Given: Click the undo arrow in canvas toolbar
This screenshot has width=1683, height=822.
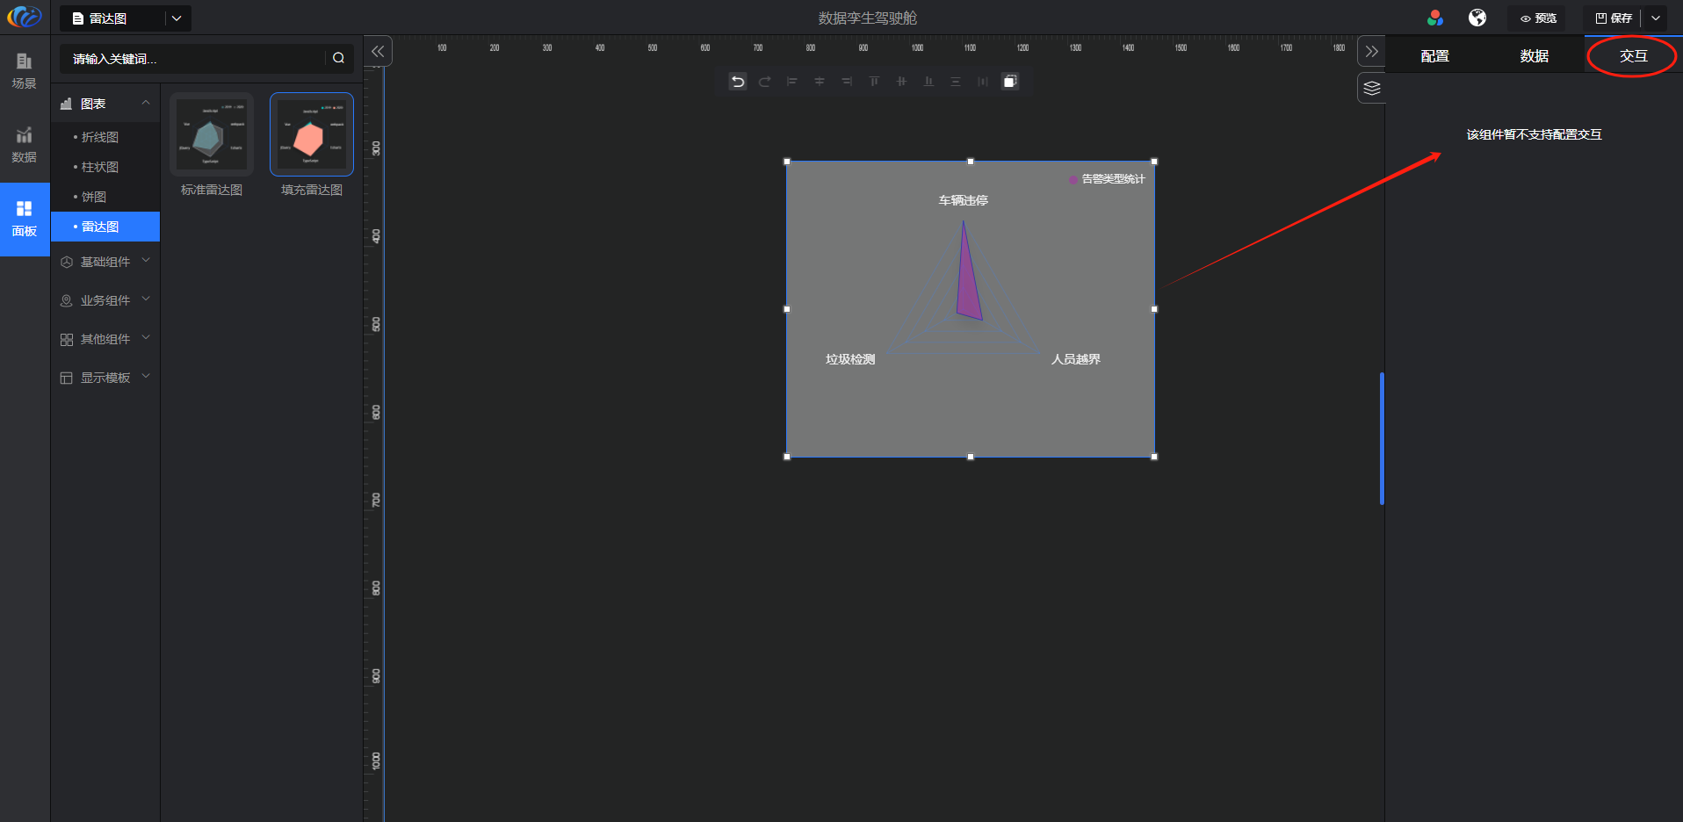Looking at the screenshot, I should [738, 82].
